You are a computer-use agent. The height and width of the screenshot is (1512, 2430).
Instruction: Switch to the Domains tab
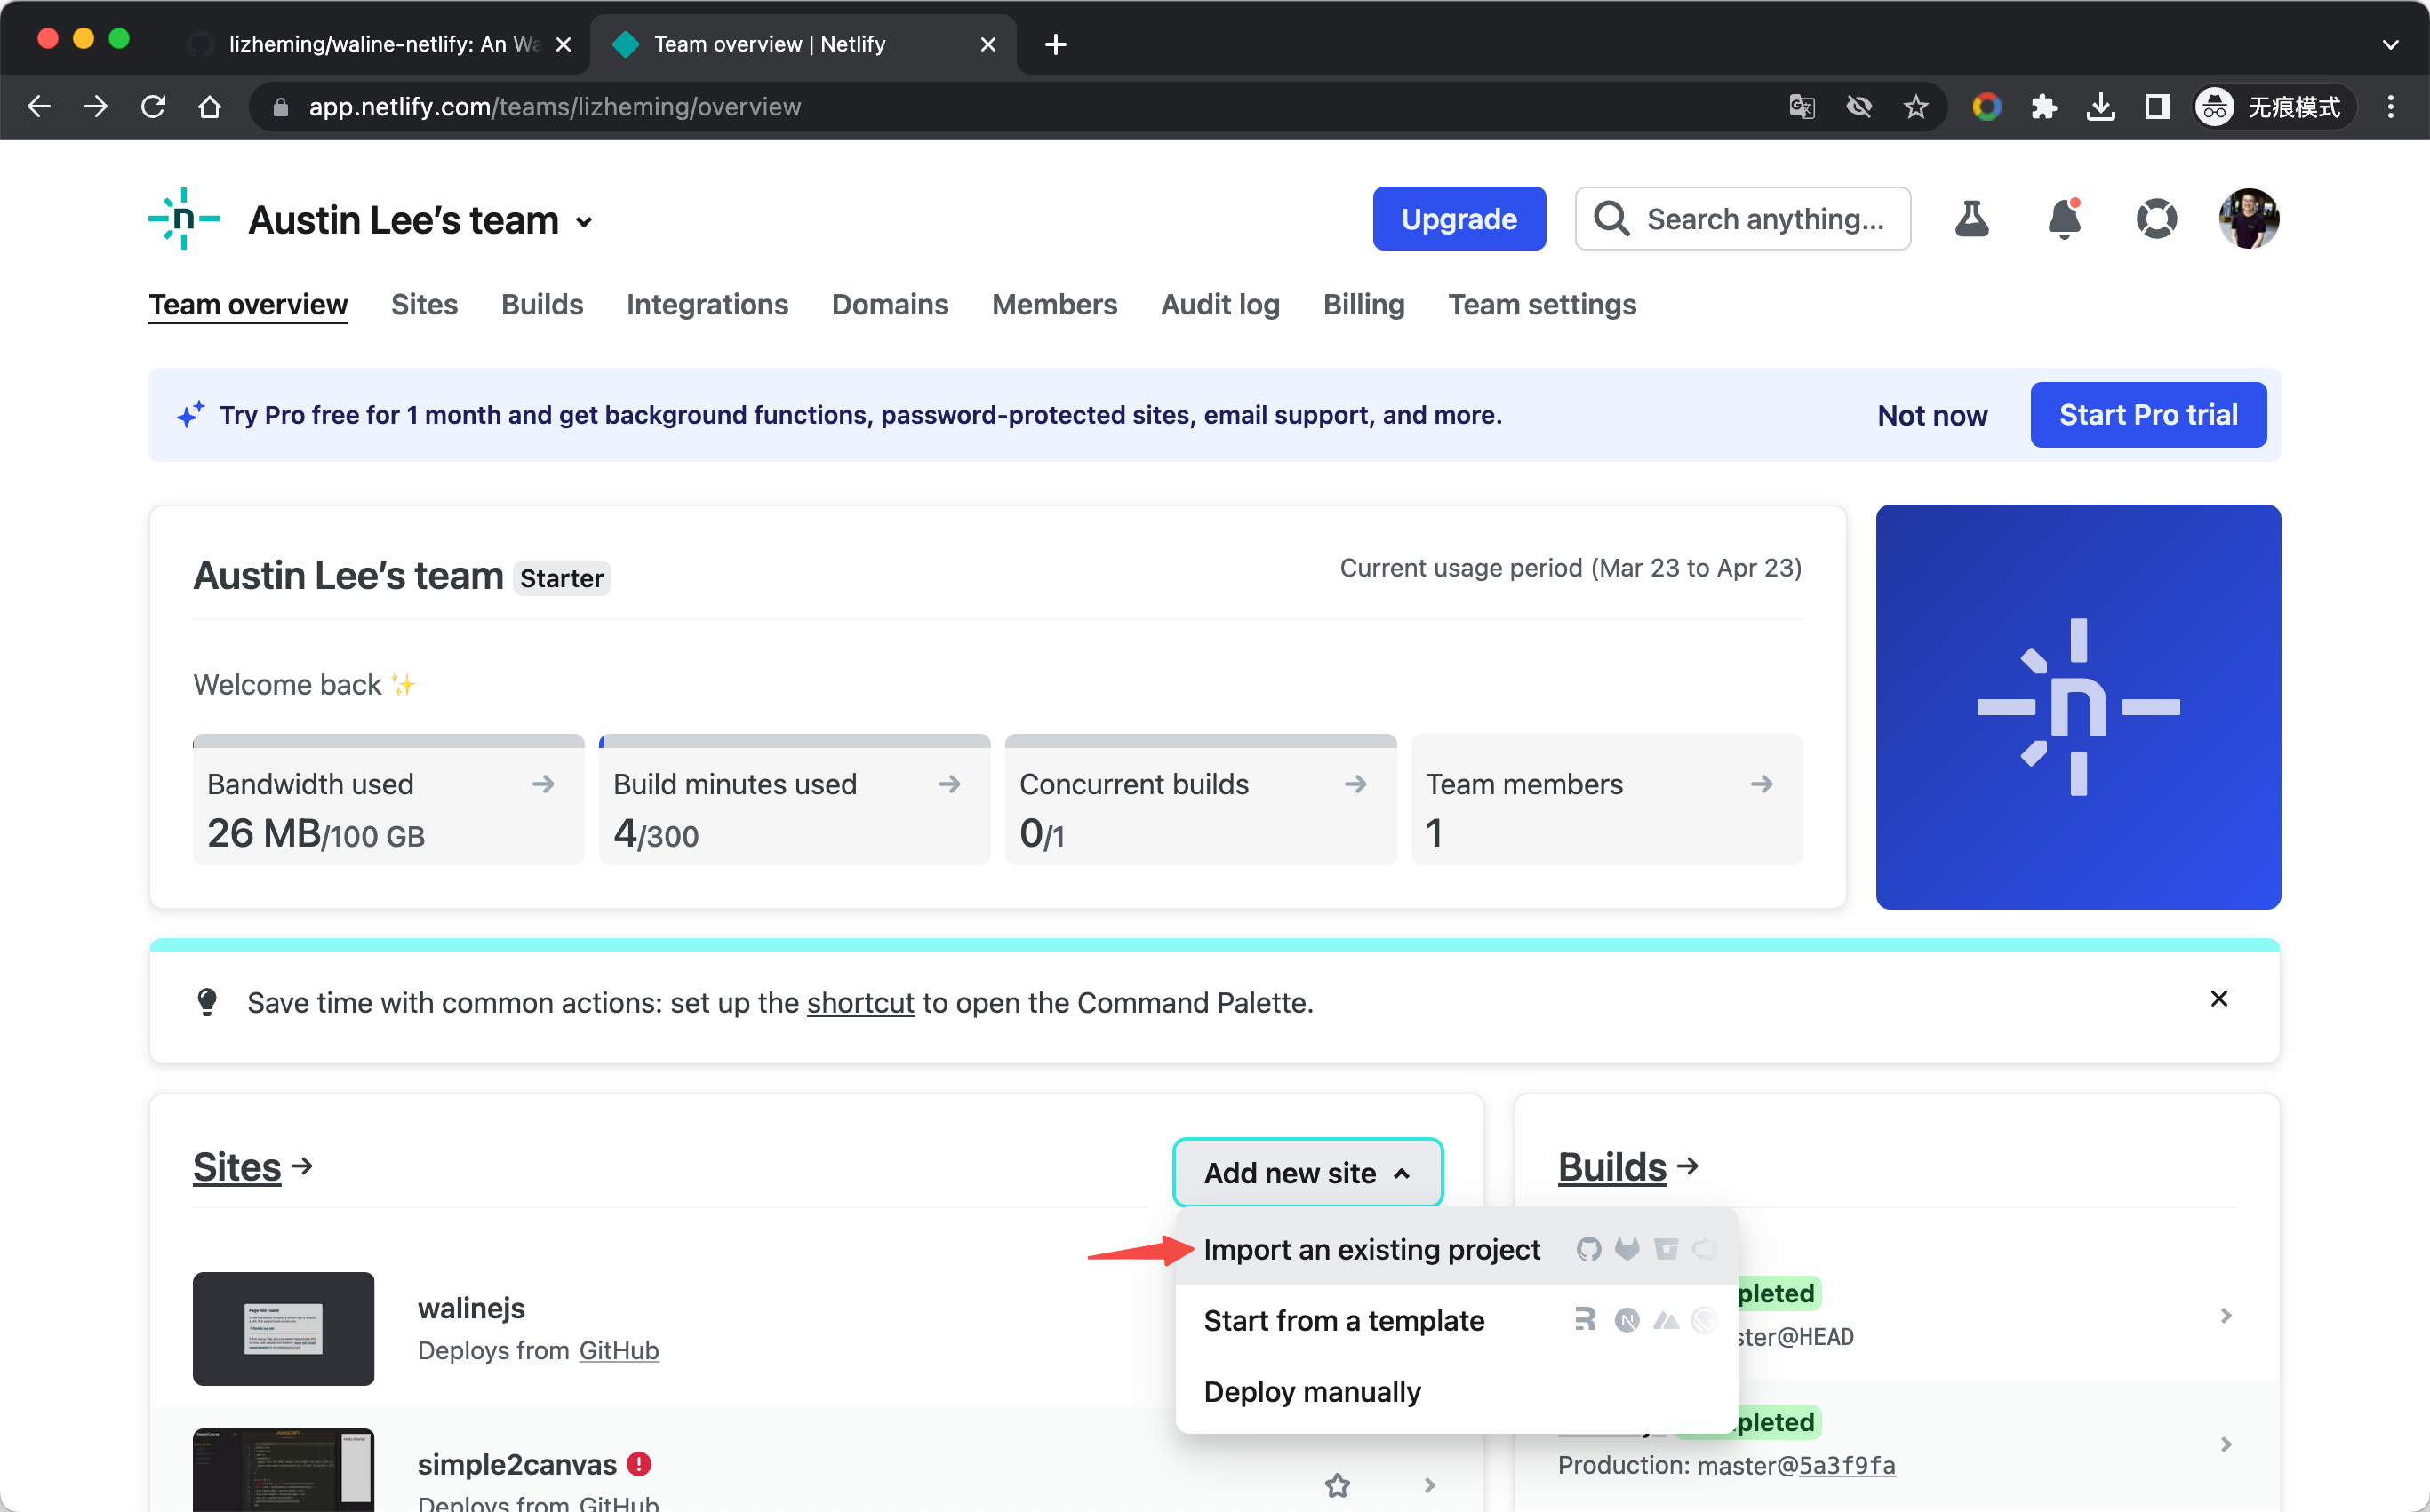(x=890, y=305)
